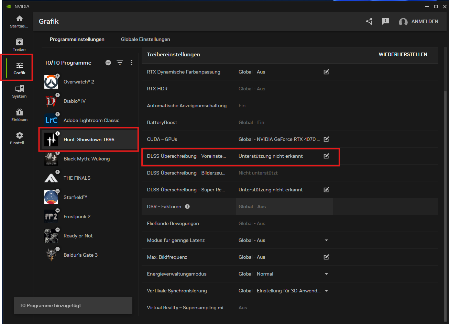
Task: Expand Energieverwaltungsmodus dropdown
Action: [x=326, y=274]
